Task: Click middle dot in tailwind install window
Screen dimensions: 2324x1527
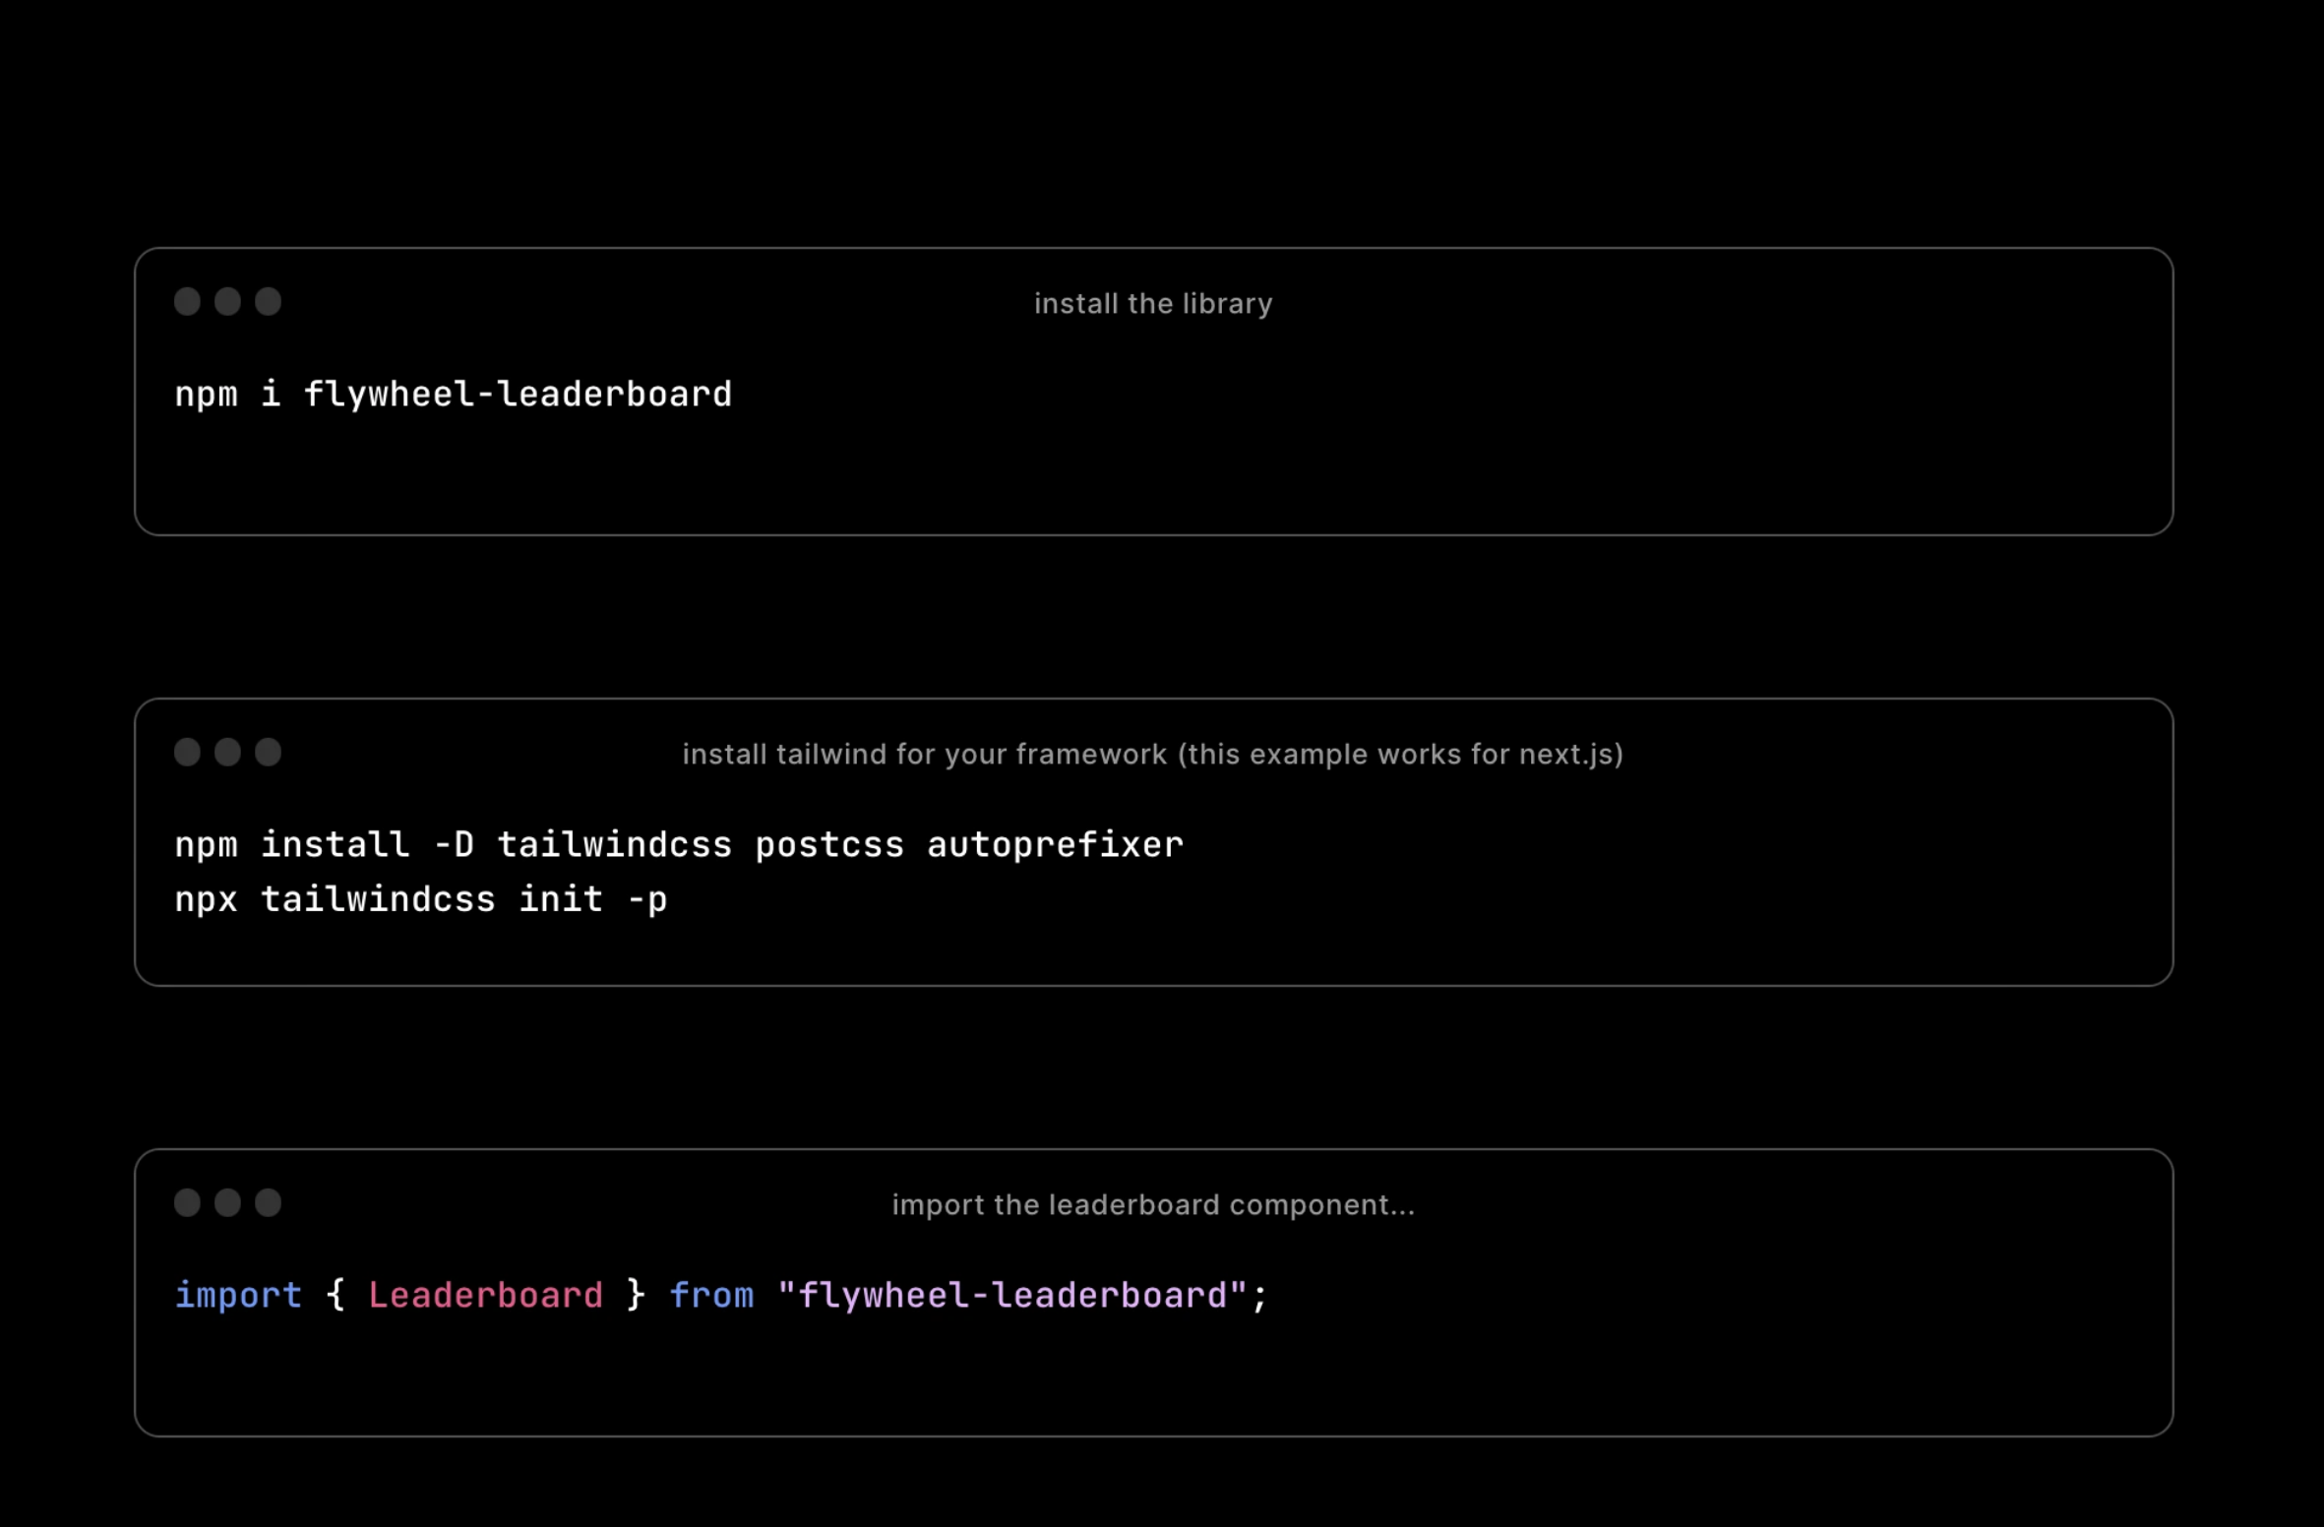Action: click(227, 752)
